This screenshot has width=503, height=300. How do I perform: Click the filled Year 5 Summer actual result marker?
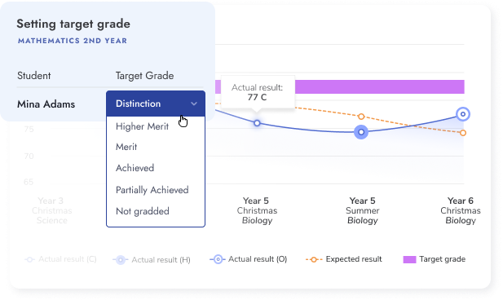(x=361, y=132)
